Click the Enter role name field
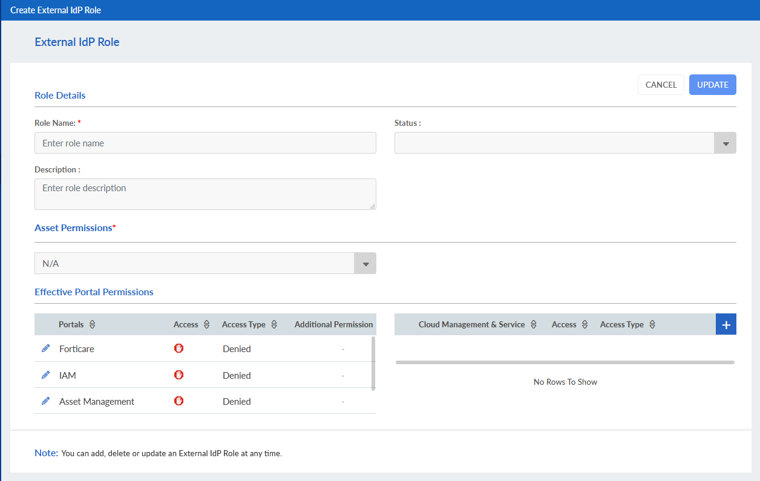Screen dimensions: 760x481 [x=205, y=143]
